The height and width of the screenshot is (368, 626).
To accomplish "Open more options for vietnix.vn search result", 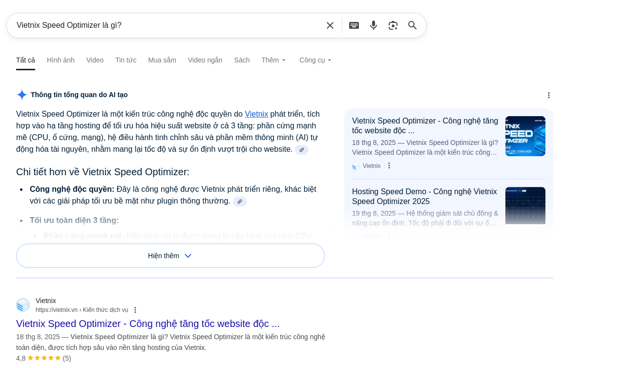I will 135,310.
